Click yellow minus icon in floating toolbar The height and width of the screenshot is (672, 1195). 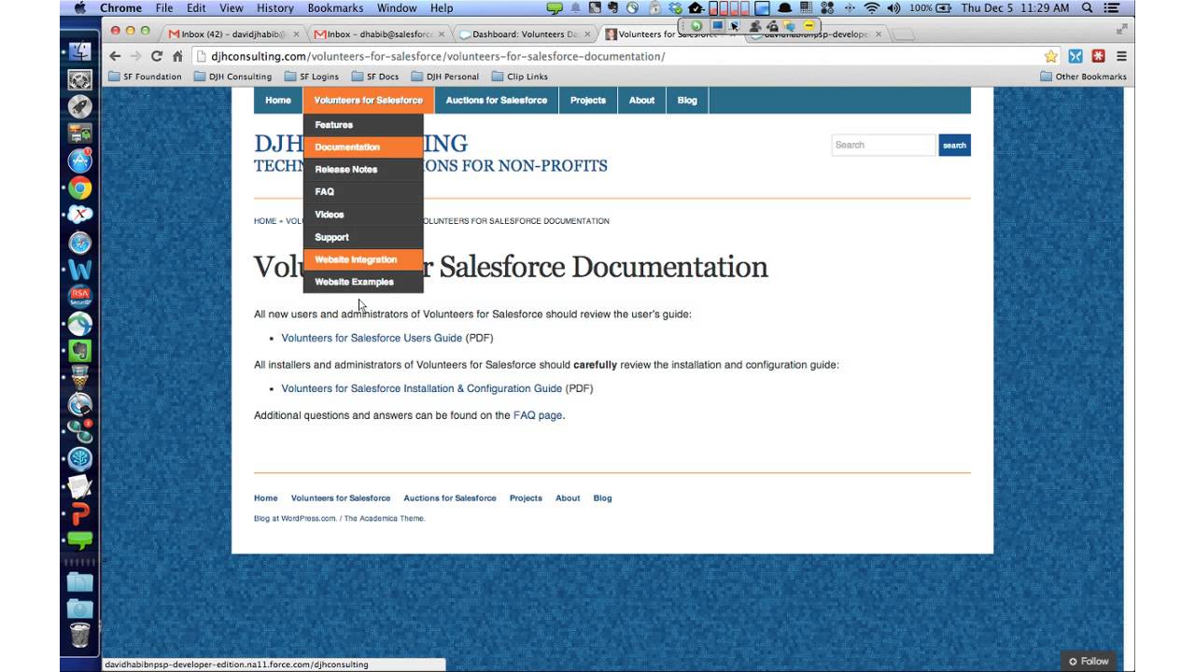tap(808, 26)
